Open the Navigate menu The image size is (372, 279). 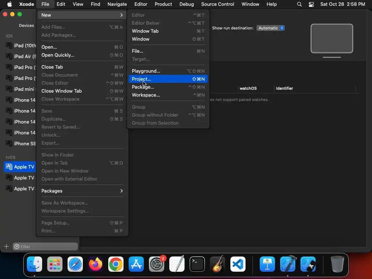117,4
